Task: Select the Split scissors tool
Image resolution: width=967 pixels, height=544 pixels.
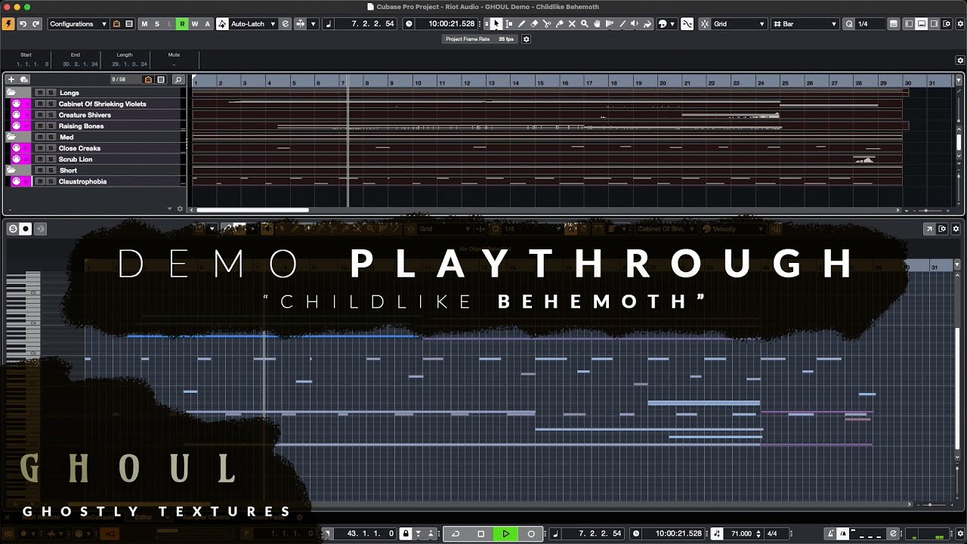Action: [x=547, y=24]
